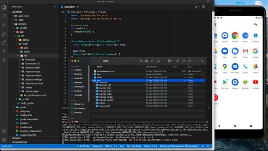Select kotlin folder row in Finder

tap(148, 77)
